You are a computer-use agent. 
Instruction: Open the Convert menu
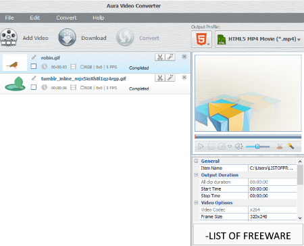[x=66, y=18]
